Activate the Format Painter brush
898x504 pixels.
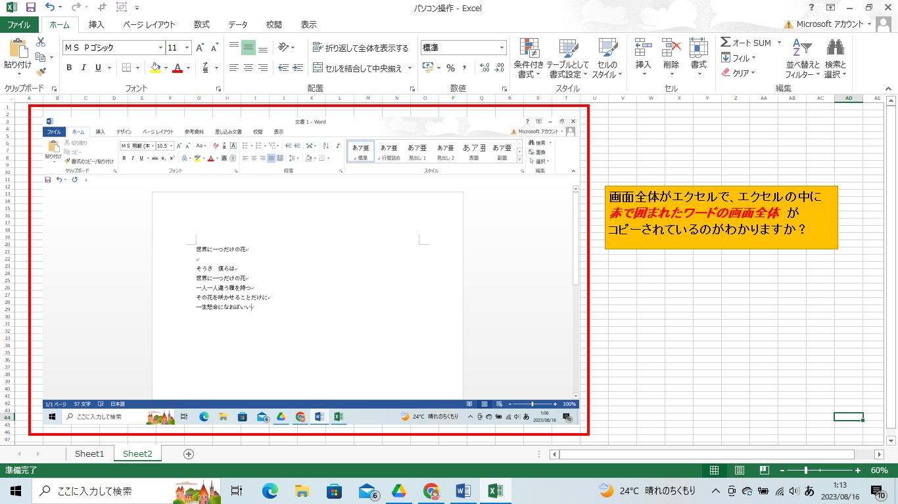[x=41, y=72]
